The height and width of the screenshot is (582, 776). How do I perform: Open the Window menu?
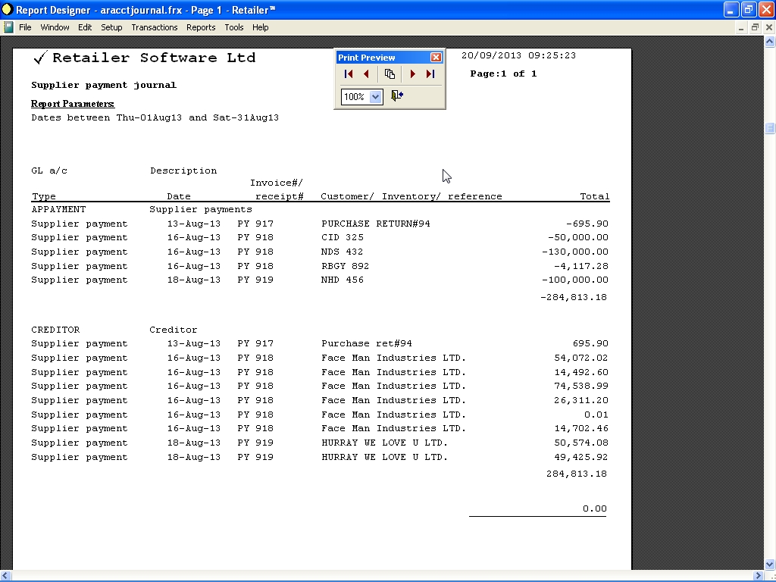[55, 27]
